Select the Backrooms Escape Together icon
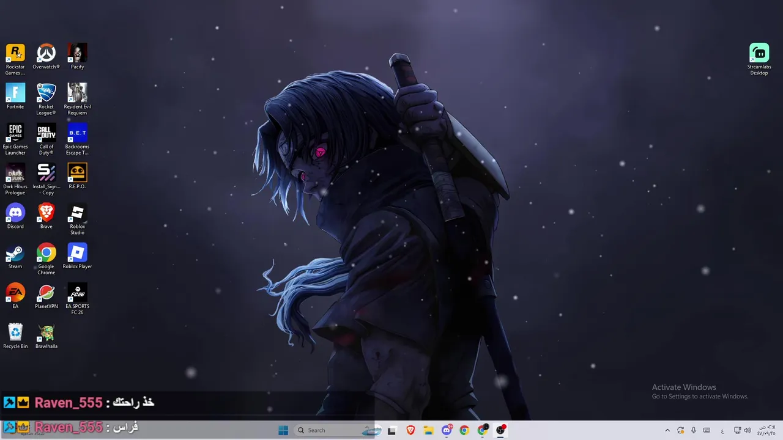 click(77, 139)
